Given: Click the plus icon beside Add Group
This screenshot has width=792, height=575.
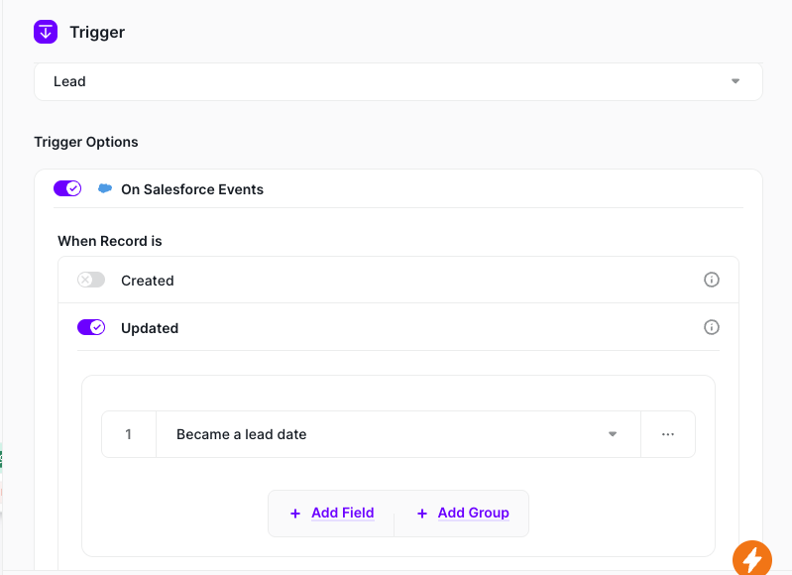Looking at the screenshot, I should click(x=422, y=514).
